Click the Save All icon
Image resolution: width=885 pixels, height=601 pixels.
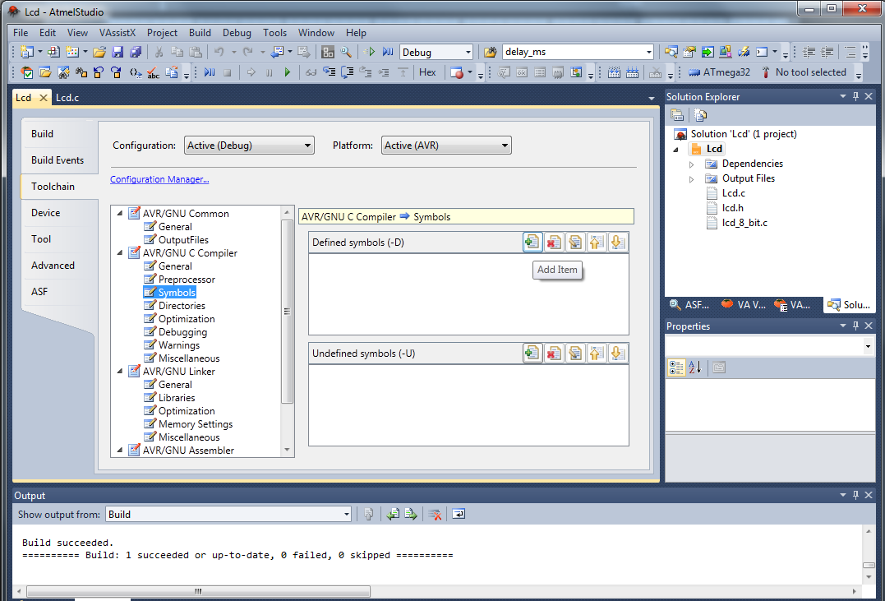click(136, 52)
